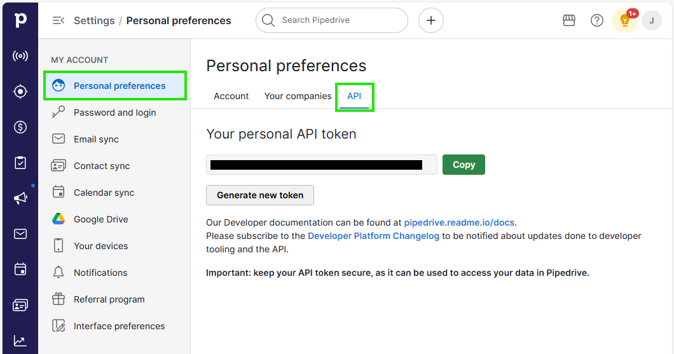Open Password and login settings
The width and height of the screenshot is (674, 354).
click(x=114, y=112)
